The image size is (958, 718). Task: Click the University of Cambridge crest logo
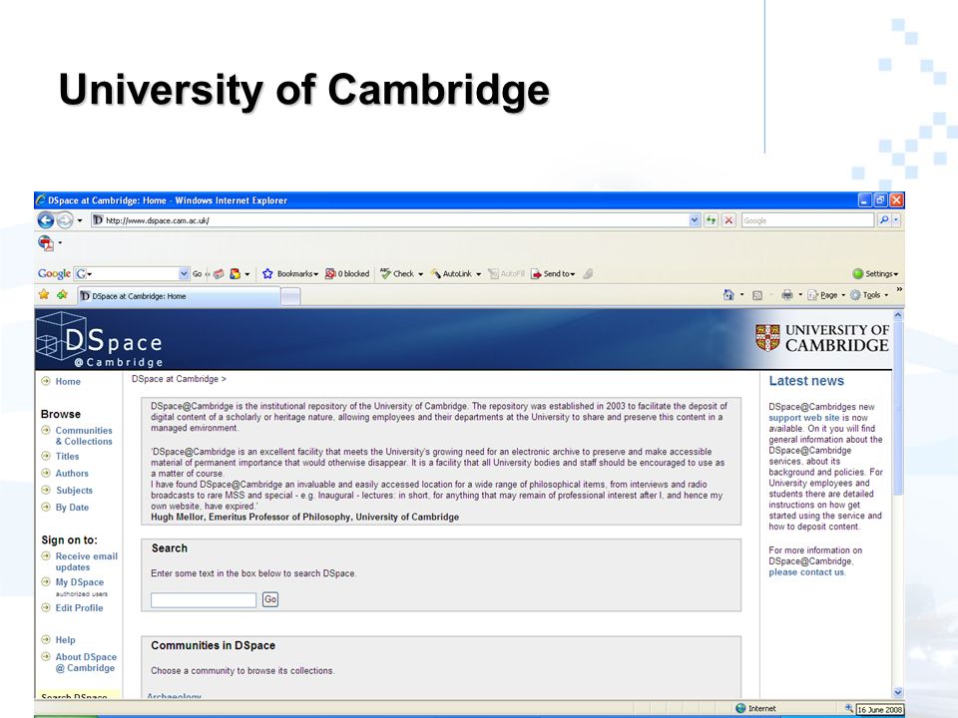click(821, 338)
